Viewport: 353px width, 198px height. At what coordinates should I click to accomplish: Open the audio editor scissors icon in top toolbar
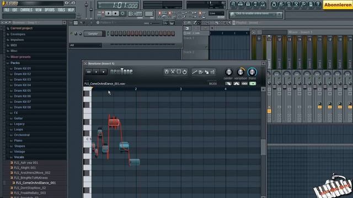coord(296,4)
